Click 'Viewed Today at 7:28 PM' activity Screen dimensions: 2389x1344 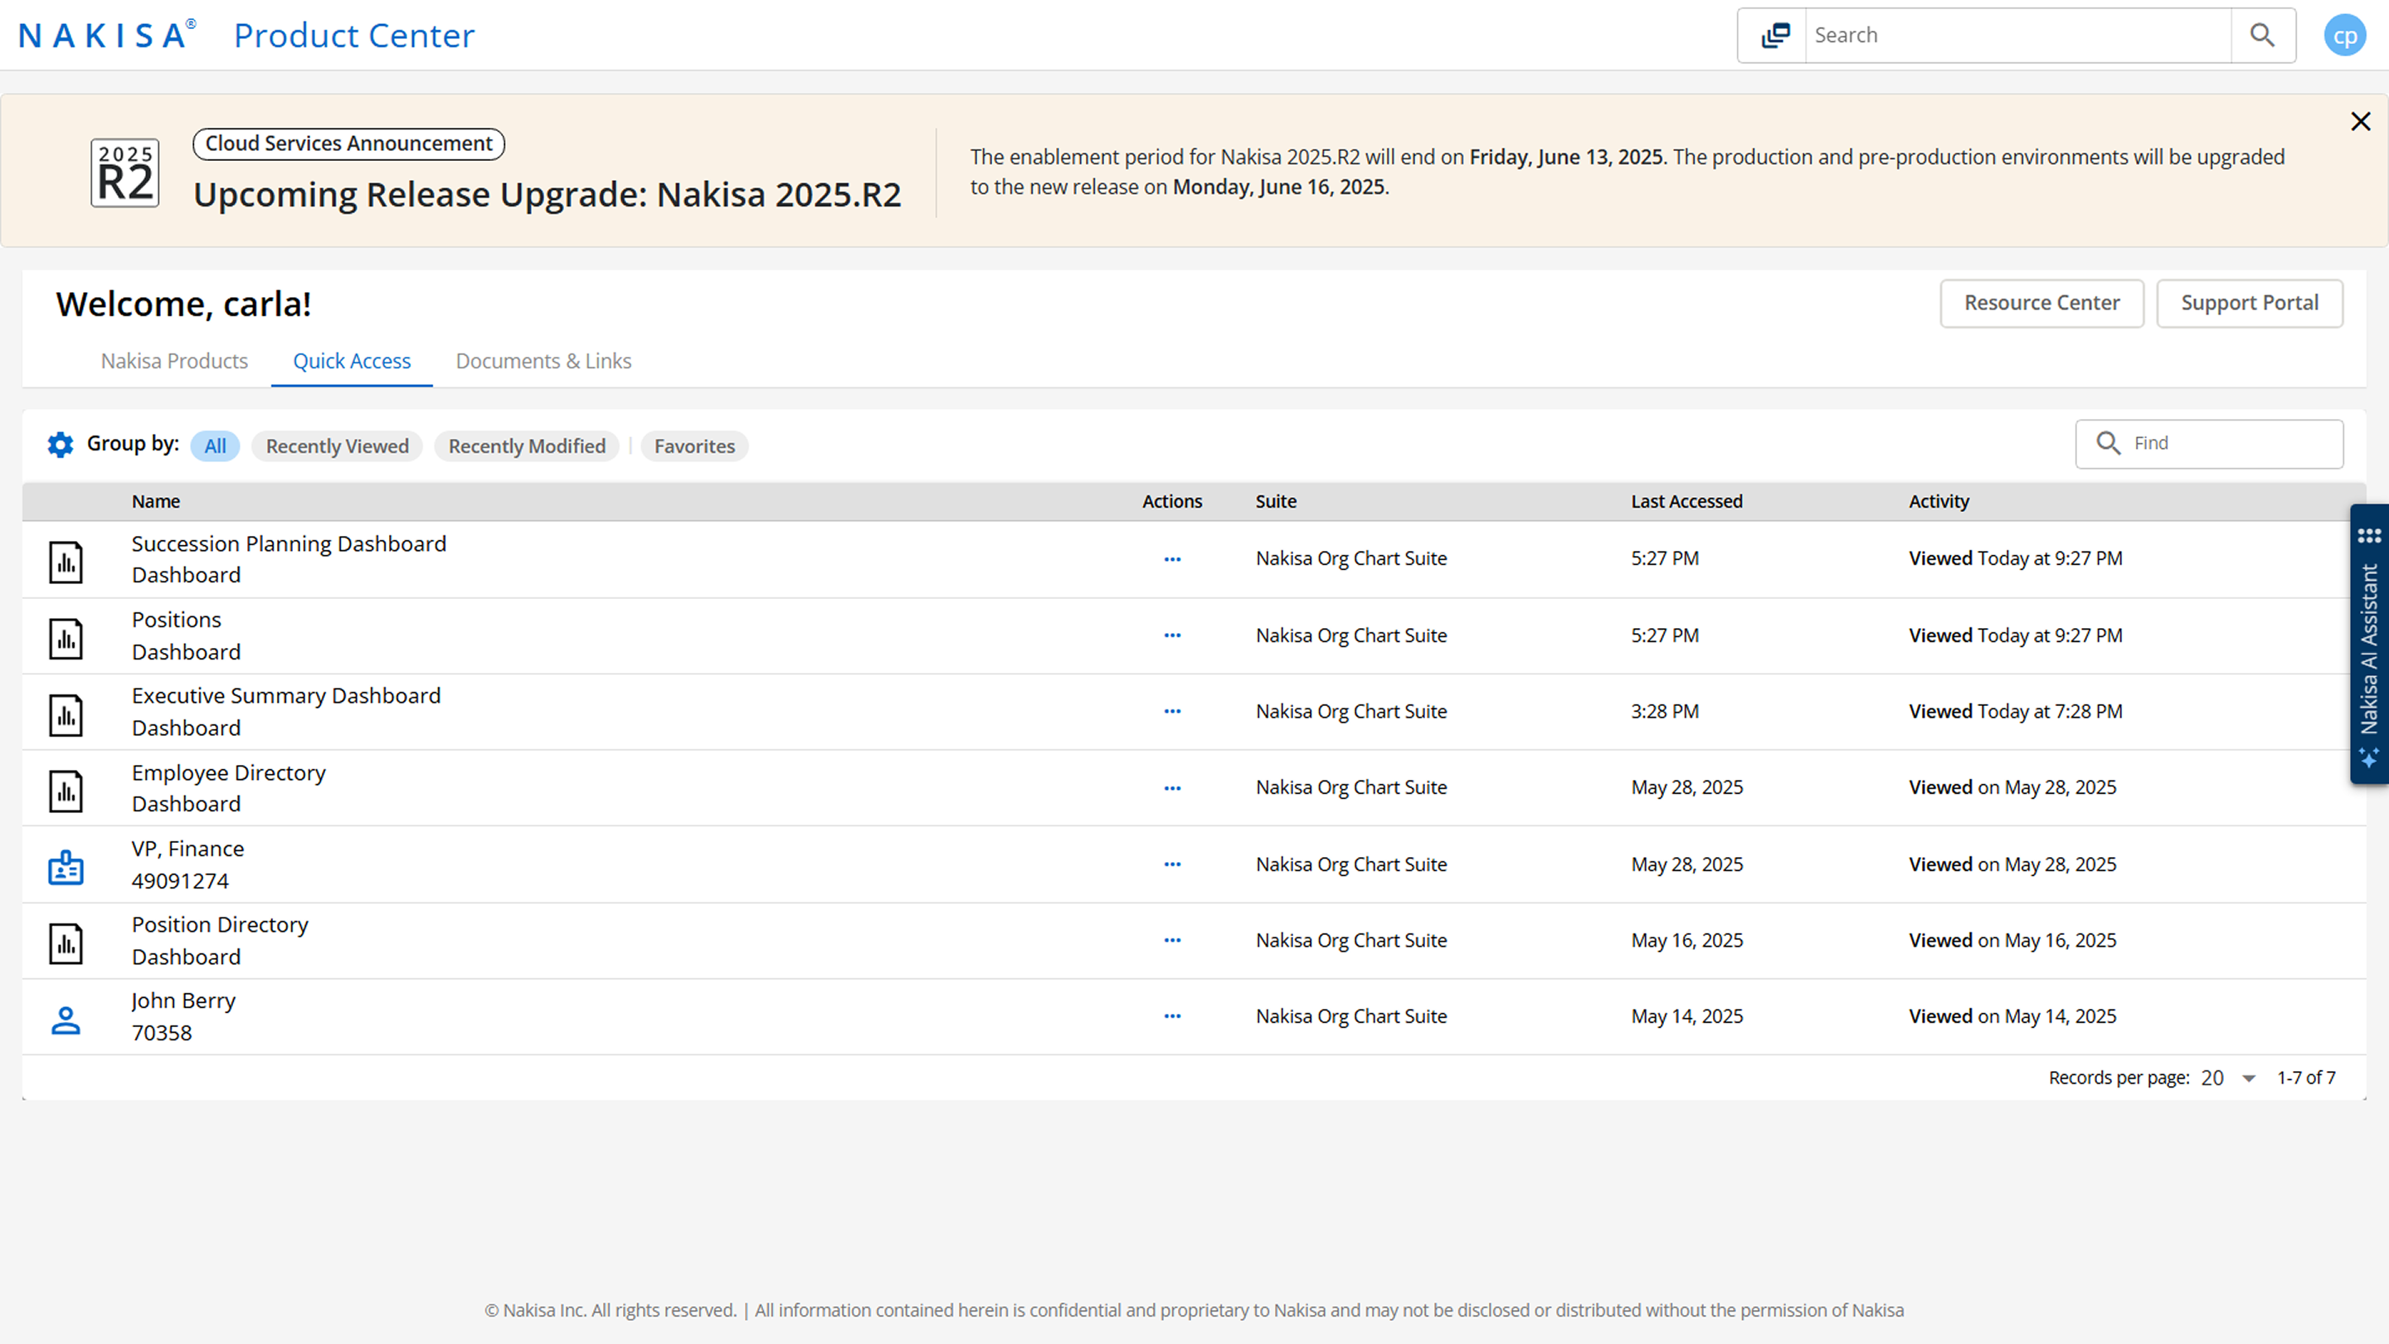(x=2015, y=712)
